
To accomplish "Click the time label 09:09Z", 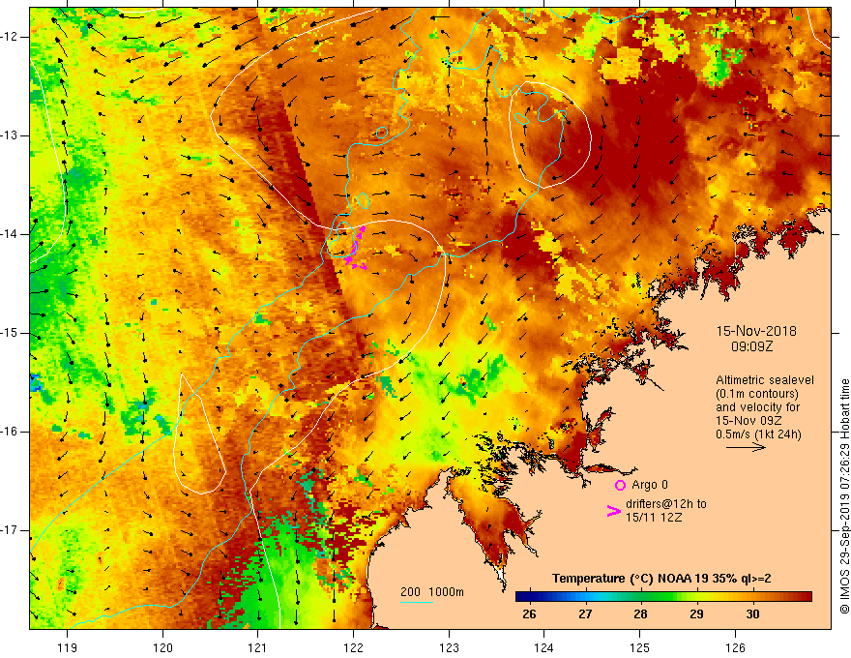I will tap(751, 346).
